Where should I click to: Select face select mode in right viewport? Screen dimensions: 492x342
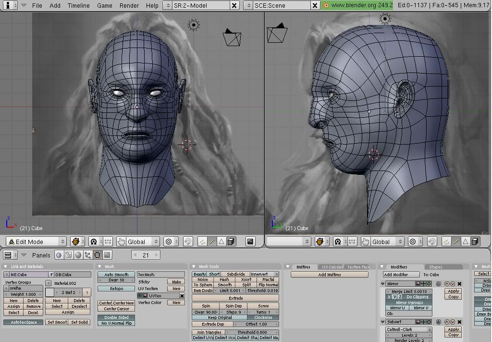pos(465,242)
